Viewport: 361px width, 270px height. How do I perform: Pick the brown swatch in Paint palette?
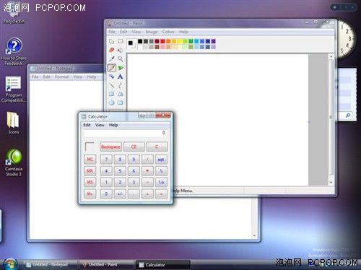[x=157, y=47]
